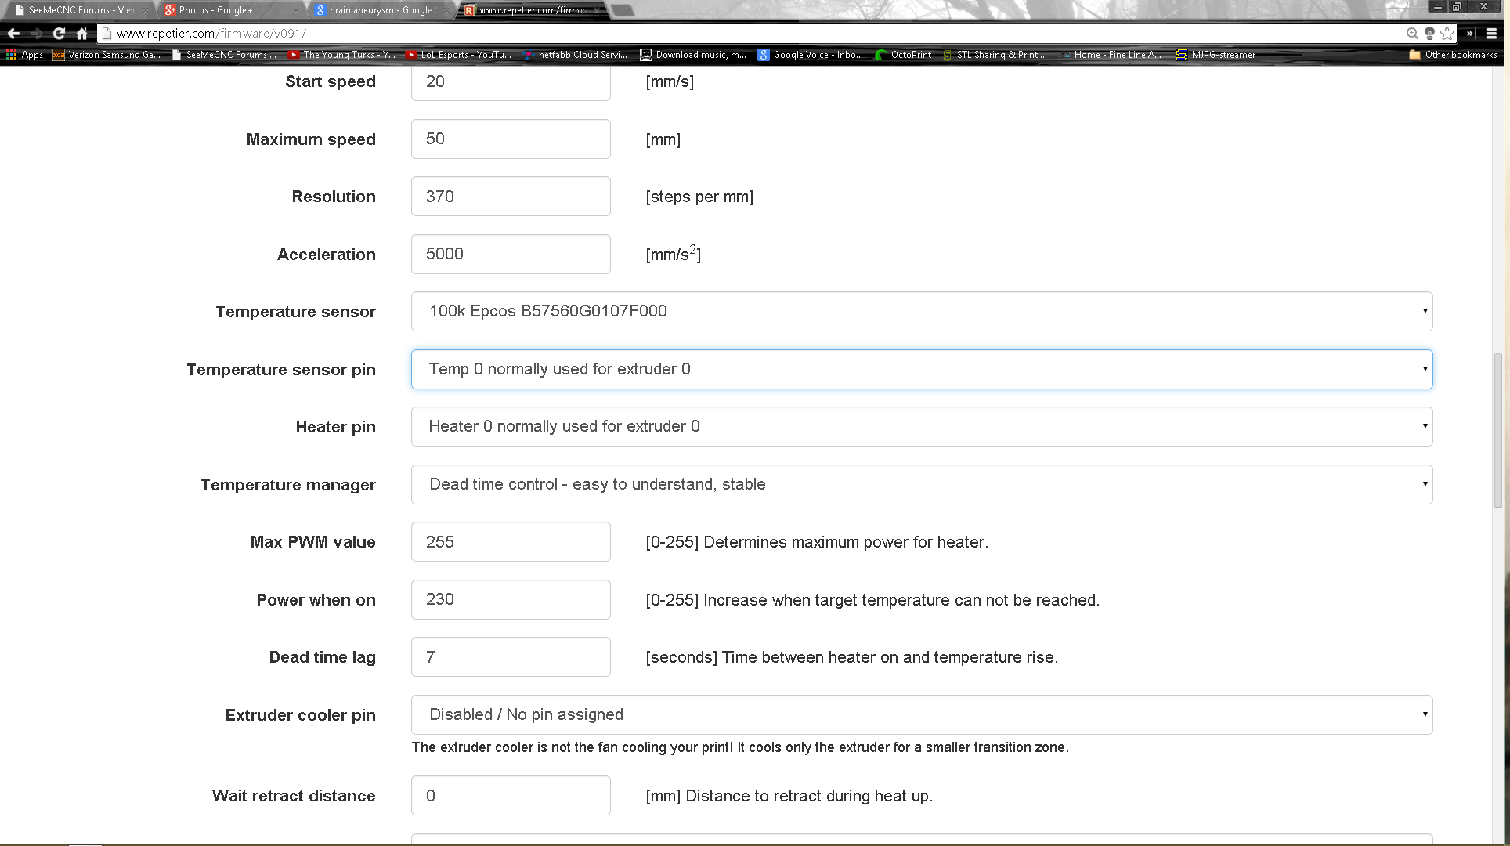Expand the Temperature manager dropdown
Viewport: 1510px width, 846px height.
click(x=921, y=484)
